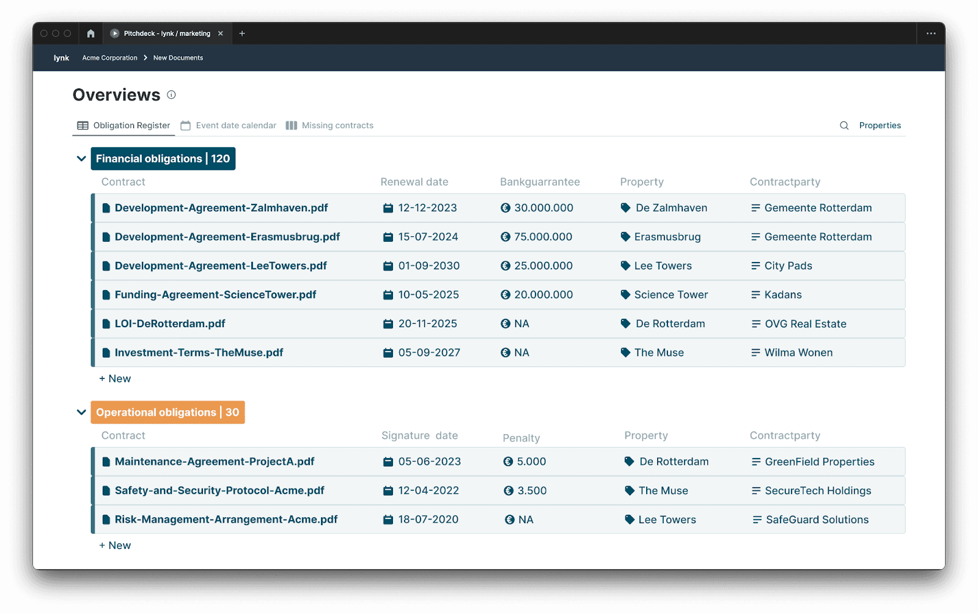
Task: Click euro icon beside 5.000 penalty
Action: [x=508, y=462]
